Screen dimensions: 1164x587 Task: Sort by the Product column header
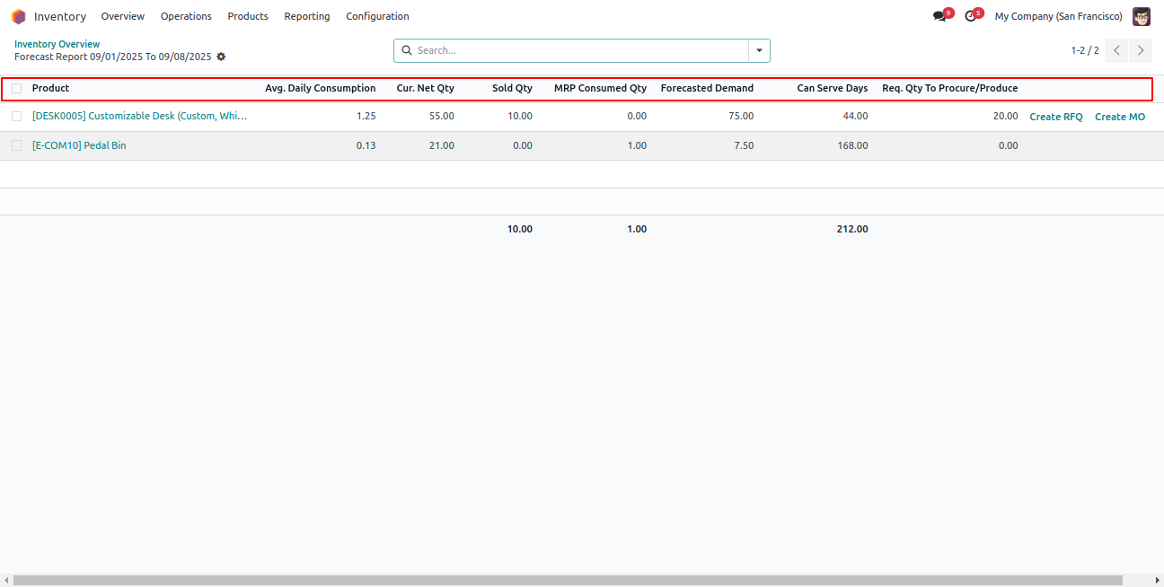[50, 88]
